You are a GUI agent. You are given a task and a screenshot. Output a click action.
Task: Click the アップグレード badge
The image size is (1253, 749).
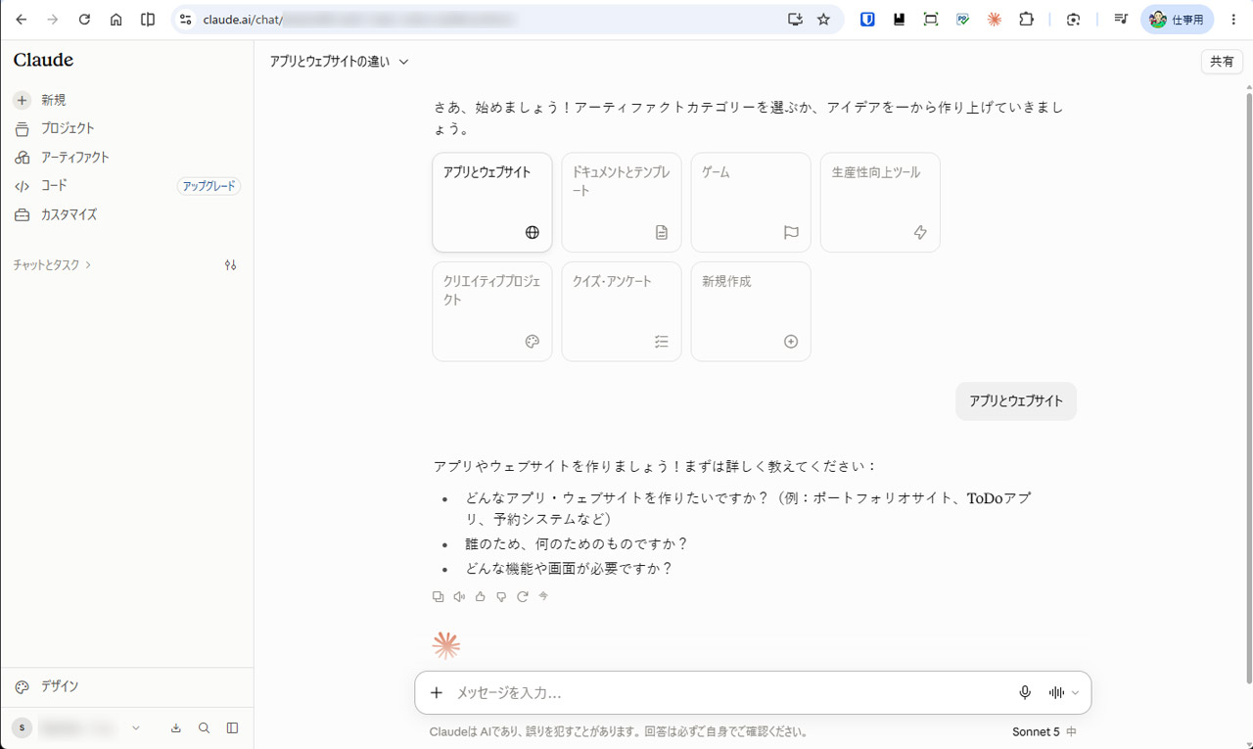pyautogui.click(x=209, y=186)
